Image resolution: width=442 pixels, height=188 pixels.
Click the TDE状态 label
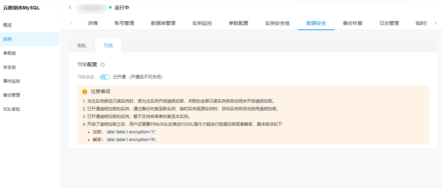point(87,77)
